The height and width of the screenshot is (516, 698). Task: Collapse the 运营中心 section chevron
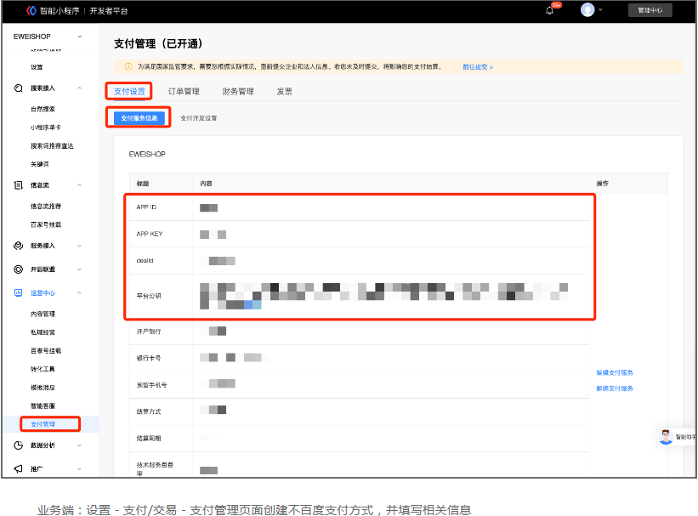coord(80,293)
